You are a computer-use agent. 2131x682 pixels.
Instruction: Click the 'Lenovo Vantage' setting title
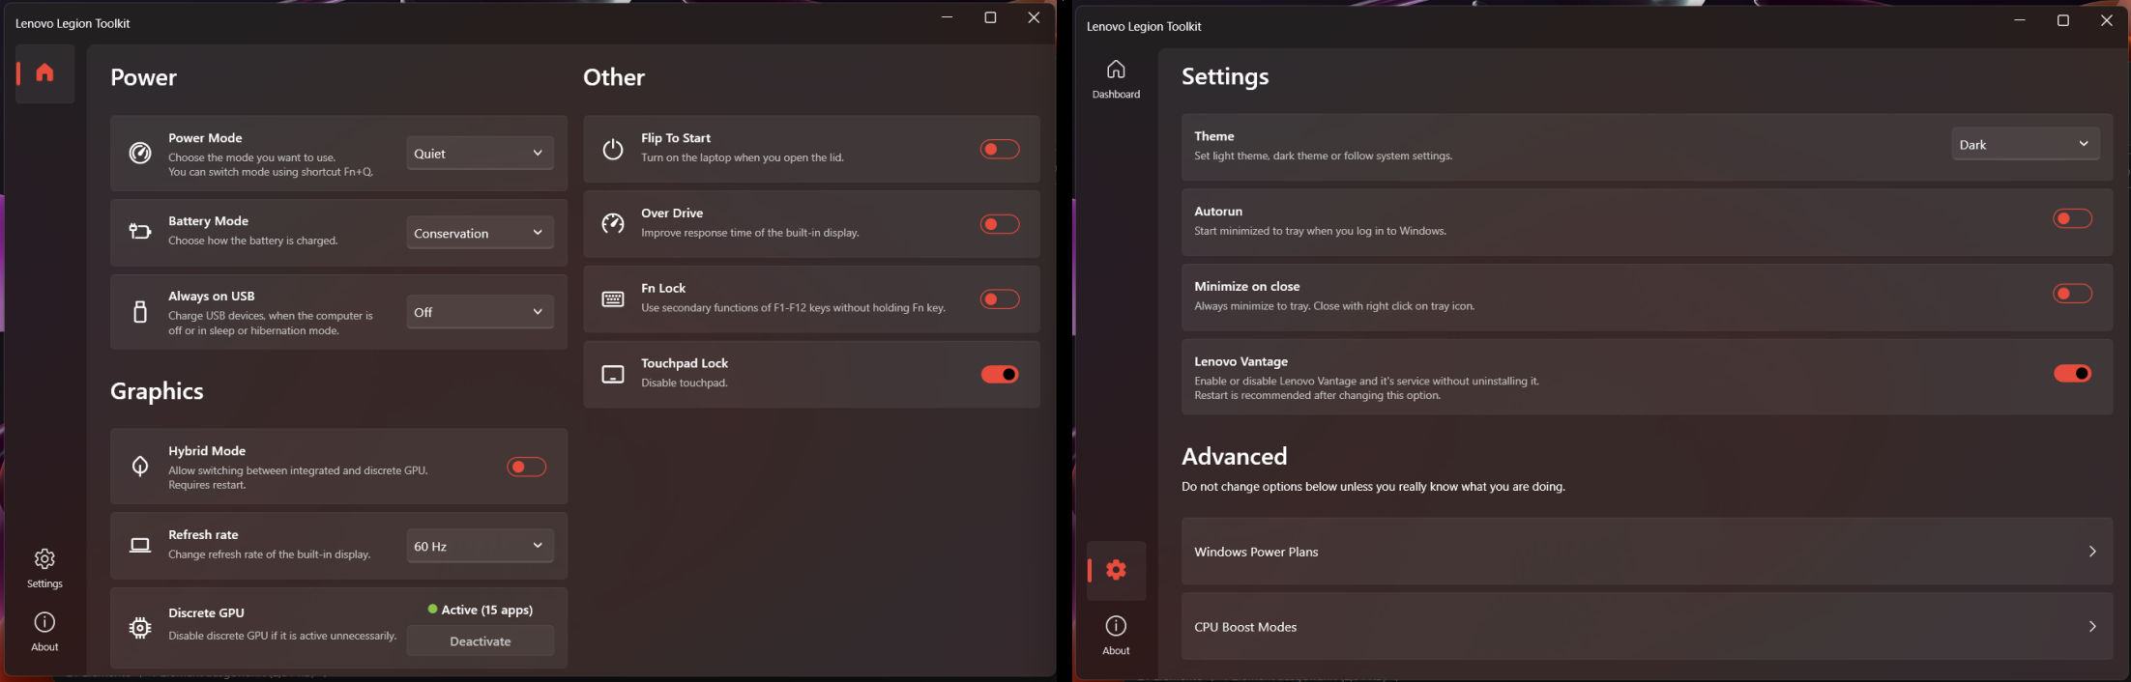pos(1241,361)
